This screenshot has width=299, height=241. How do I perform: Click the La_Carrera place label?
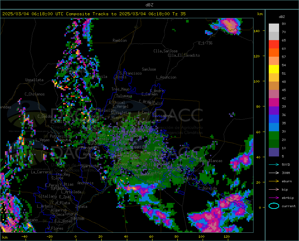pyautogui.click(x=41, y=172)
